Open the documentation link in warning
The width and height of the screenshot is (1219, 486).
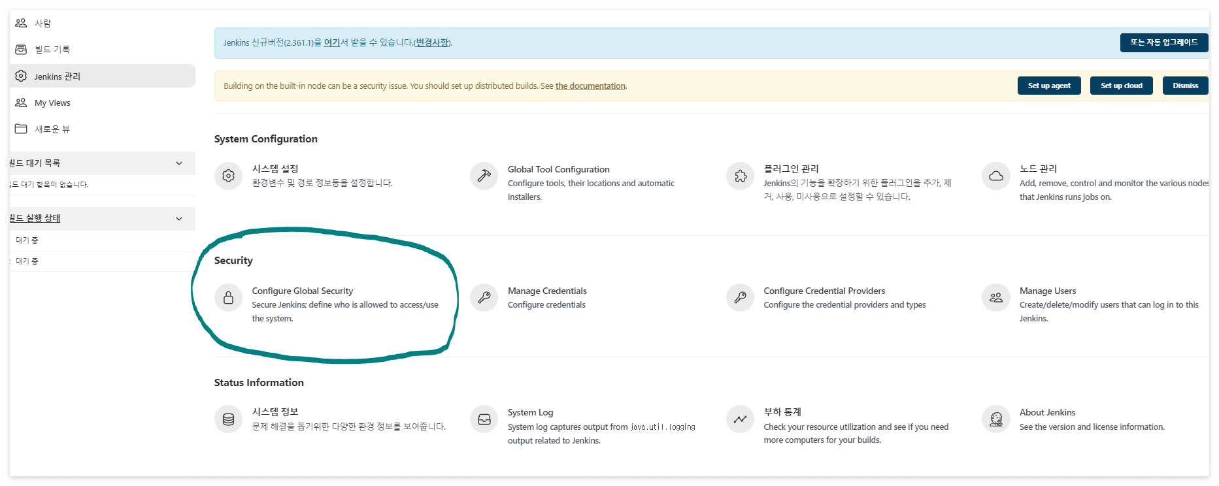pos(590,86)
